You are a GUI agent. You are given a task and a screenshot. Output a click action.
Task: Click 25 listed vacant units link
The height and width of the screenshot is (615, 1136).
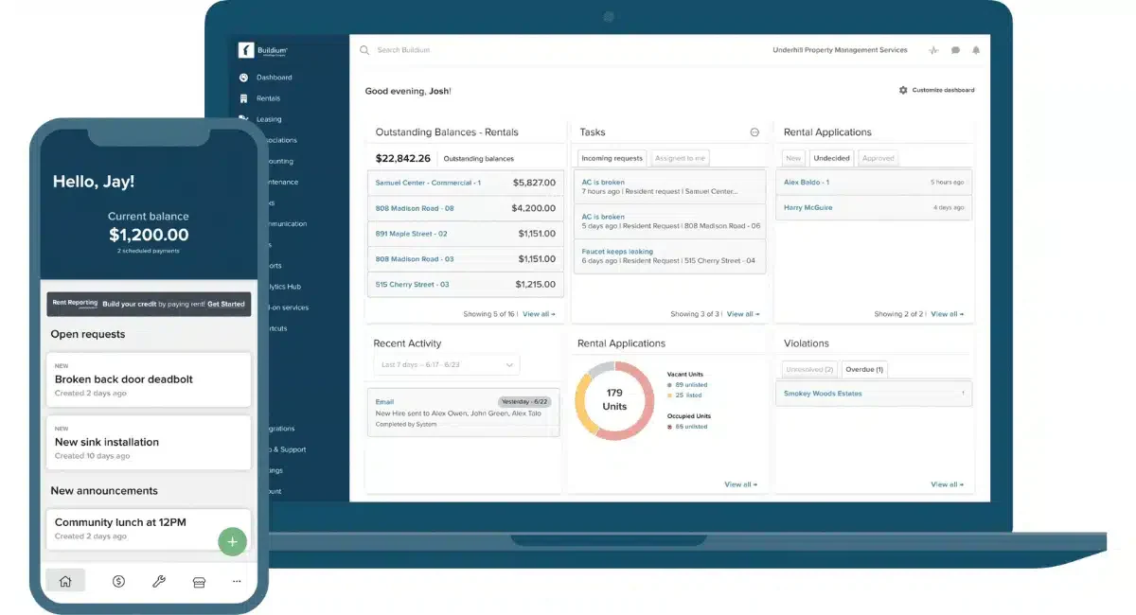tap(688, 395)
